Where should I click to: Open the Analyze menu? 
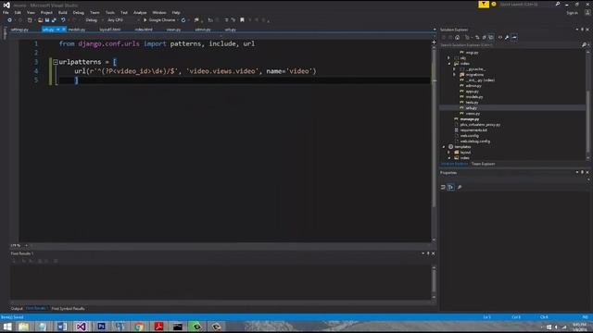(140, 12)
